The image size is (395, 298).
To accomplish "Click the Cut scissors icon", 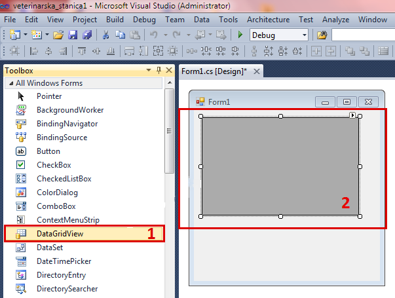I will 105,35.
